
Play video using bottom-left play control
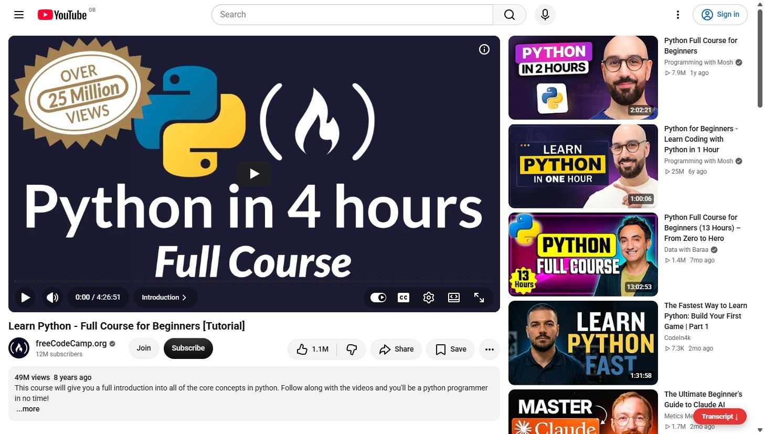click(25, 298)
